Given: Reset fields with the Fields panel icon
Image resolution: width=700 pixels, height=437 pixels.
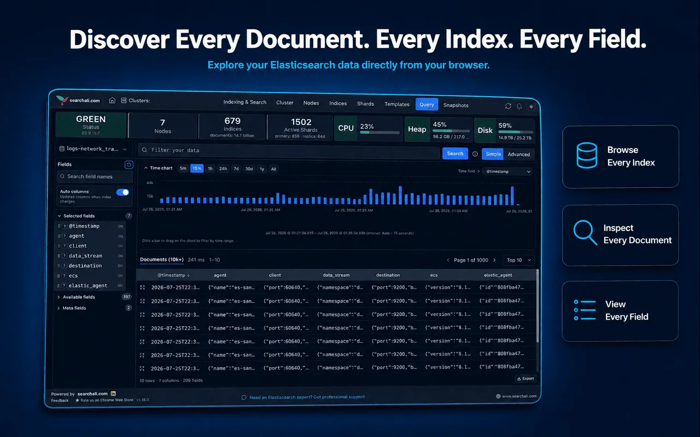Looking at the screenshot, I should (129, 164).
